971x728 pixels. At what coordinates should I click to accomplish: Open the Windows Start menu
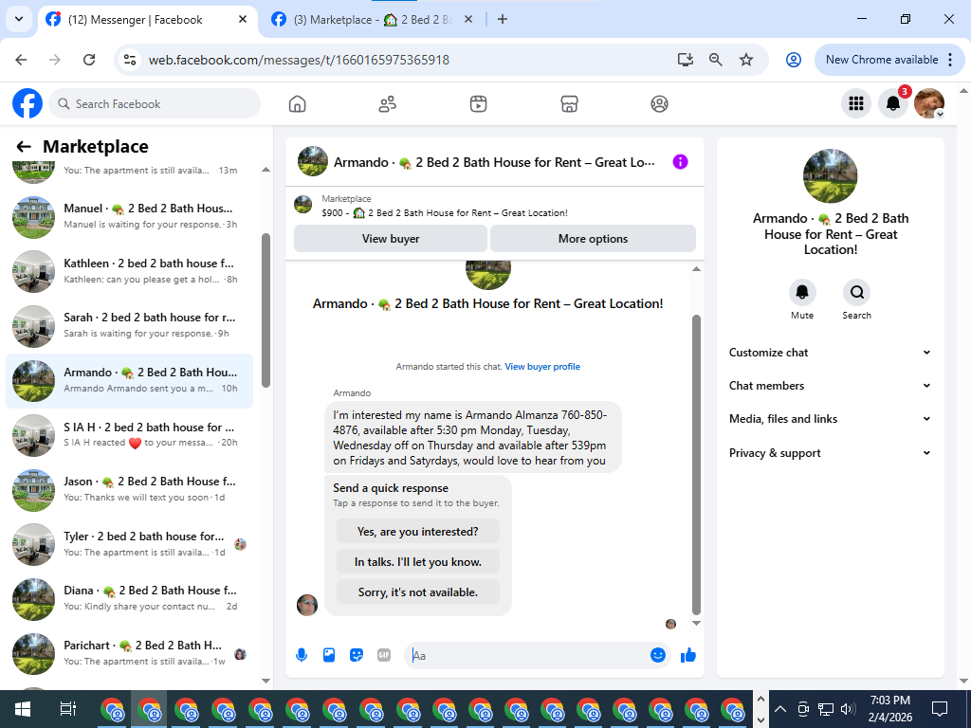[x=23, y=709]
